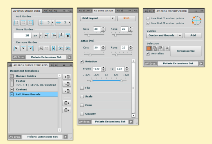The height and width of the screenshot is (144, 212).
Task: Move guides left in Guider Core
Action: pos(47,35)
